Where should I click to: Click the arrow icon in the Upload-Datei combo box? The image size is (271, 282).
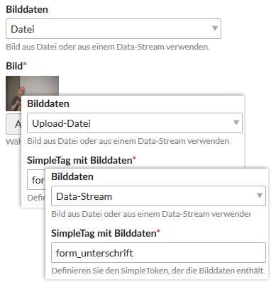236,123
